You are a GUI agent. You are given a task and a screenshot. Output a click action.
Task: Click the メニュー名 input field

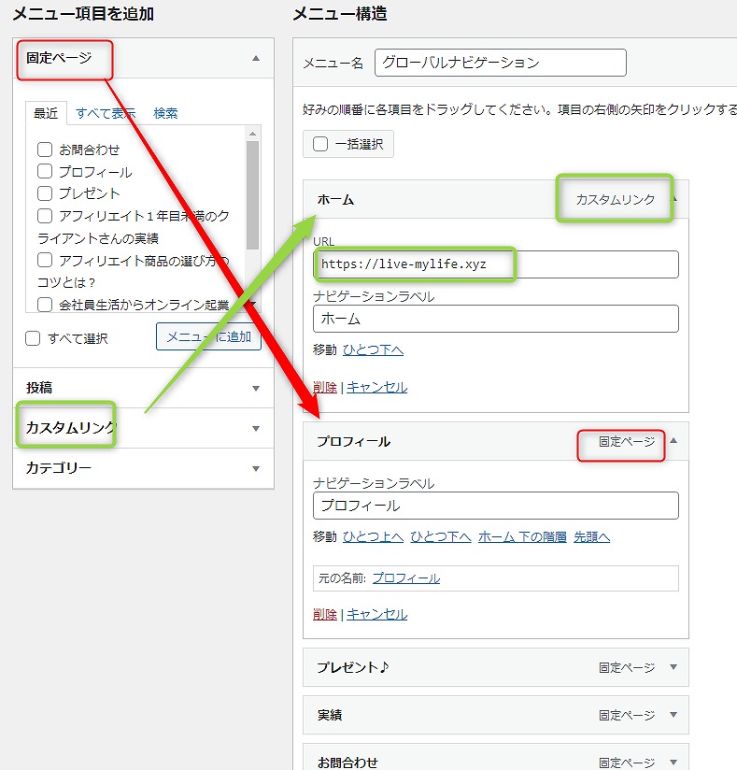pos(500,63)
